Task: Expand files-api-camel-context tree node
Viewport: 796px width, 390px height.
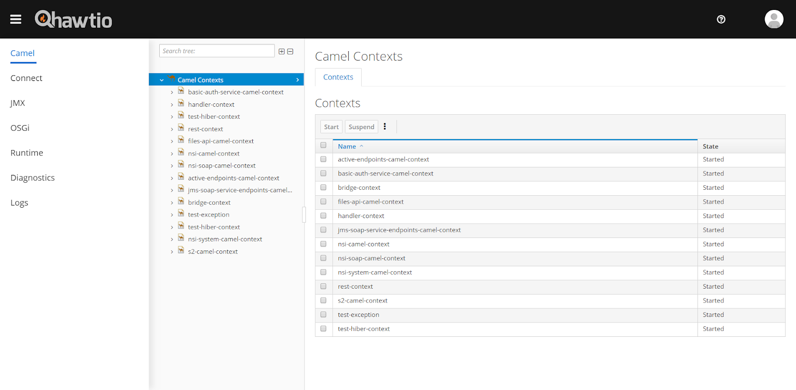Action: 172,142
